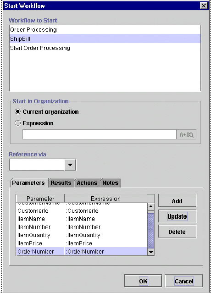Screen dimensions: 211x293
Task: Click the :ItemQuantity expression cell
Action: pyautogui.click(x=106, y=235)
